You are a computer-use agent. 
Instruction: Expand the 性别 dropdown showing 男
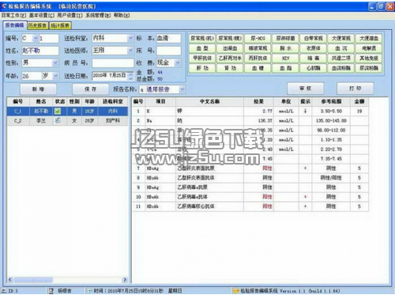point(55,62)
